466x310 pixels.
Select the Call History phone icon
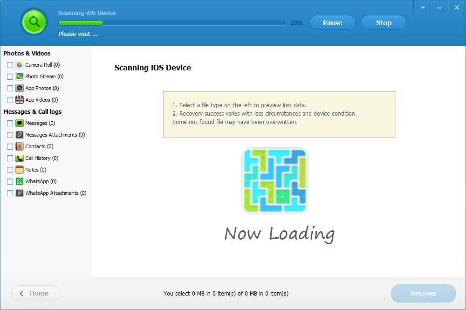[19, 158]
